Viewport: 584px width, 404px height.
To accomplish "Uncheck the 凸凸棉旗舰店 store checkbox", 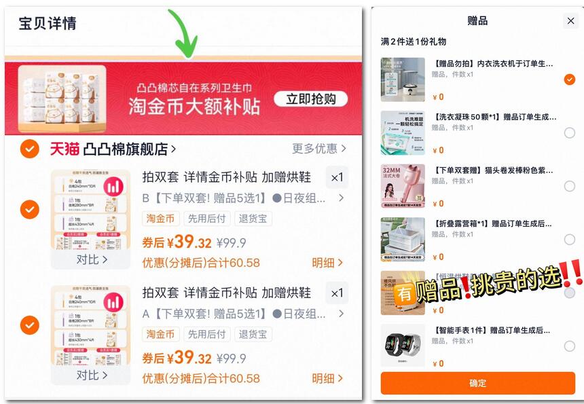I will [29, 149].
